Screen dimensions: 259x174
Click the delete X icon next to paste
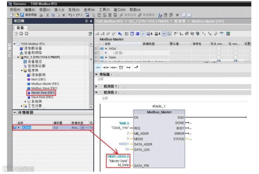(64, 15)
